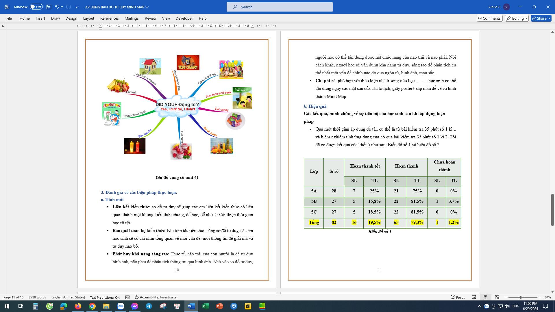Click the Tom and Jerry image in mind map
Screen dimensions: 555x312
coord(188,63)
